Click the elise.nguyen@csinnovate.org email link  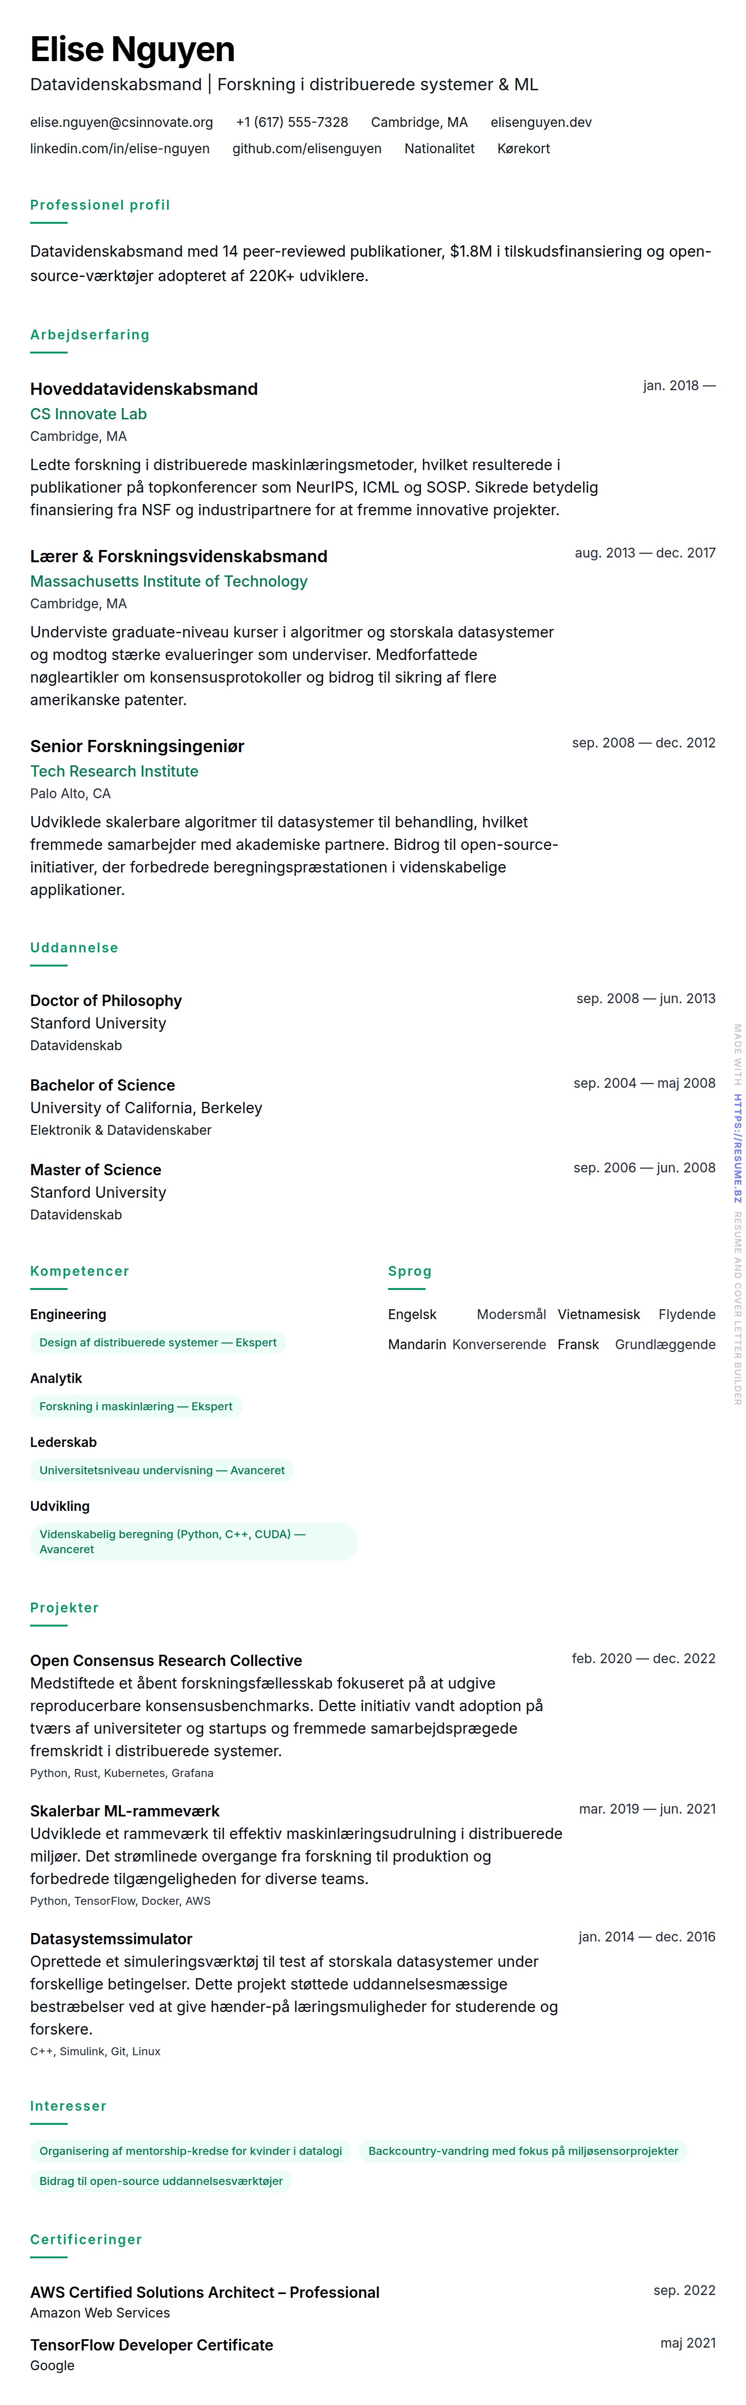pyautogui.click(x=121, y=122)
